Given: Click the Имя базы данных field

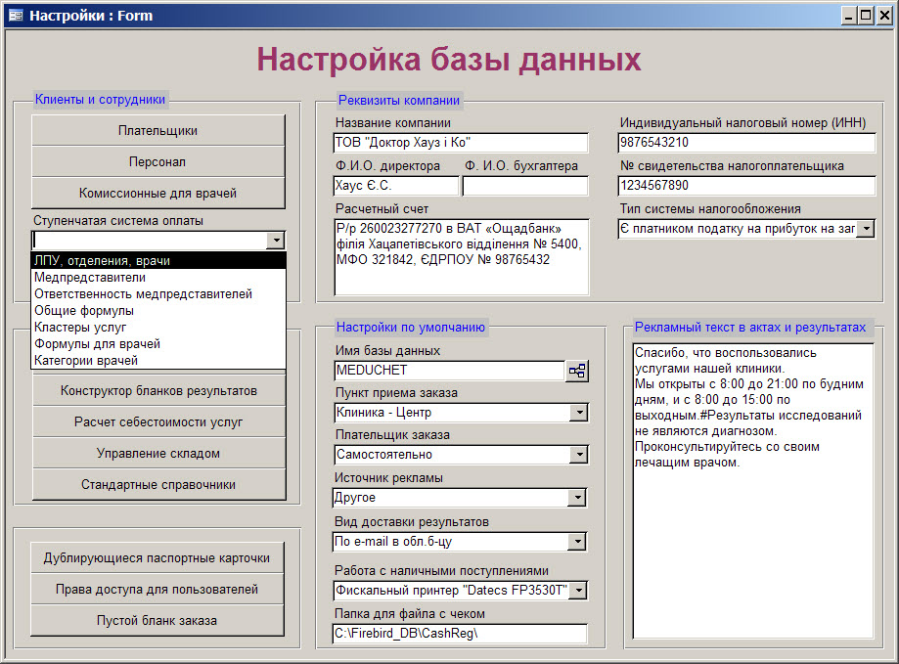Looking at the screenshot, I should (450, 371).
